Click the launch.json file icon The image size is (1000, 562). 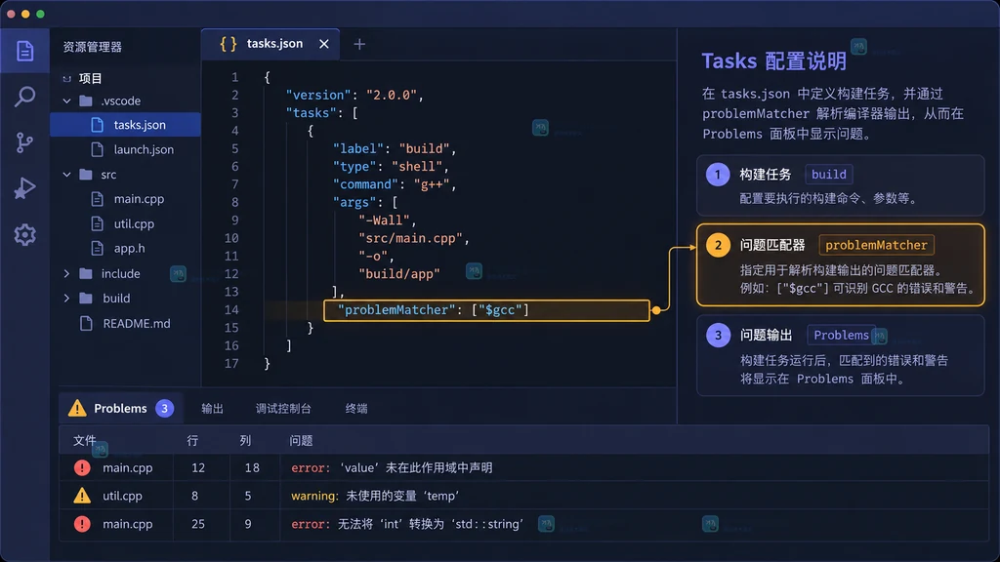coord(97,149)
